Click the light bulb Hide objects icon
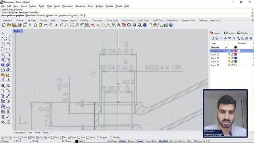This screenshot has width=254, height=143. (x=114, y=25)
